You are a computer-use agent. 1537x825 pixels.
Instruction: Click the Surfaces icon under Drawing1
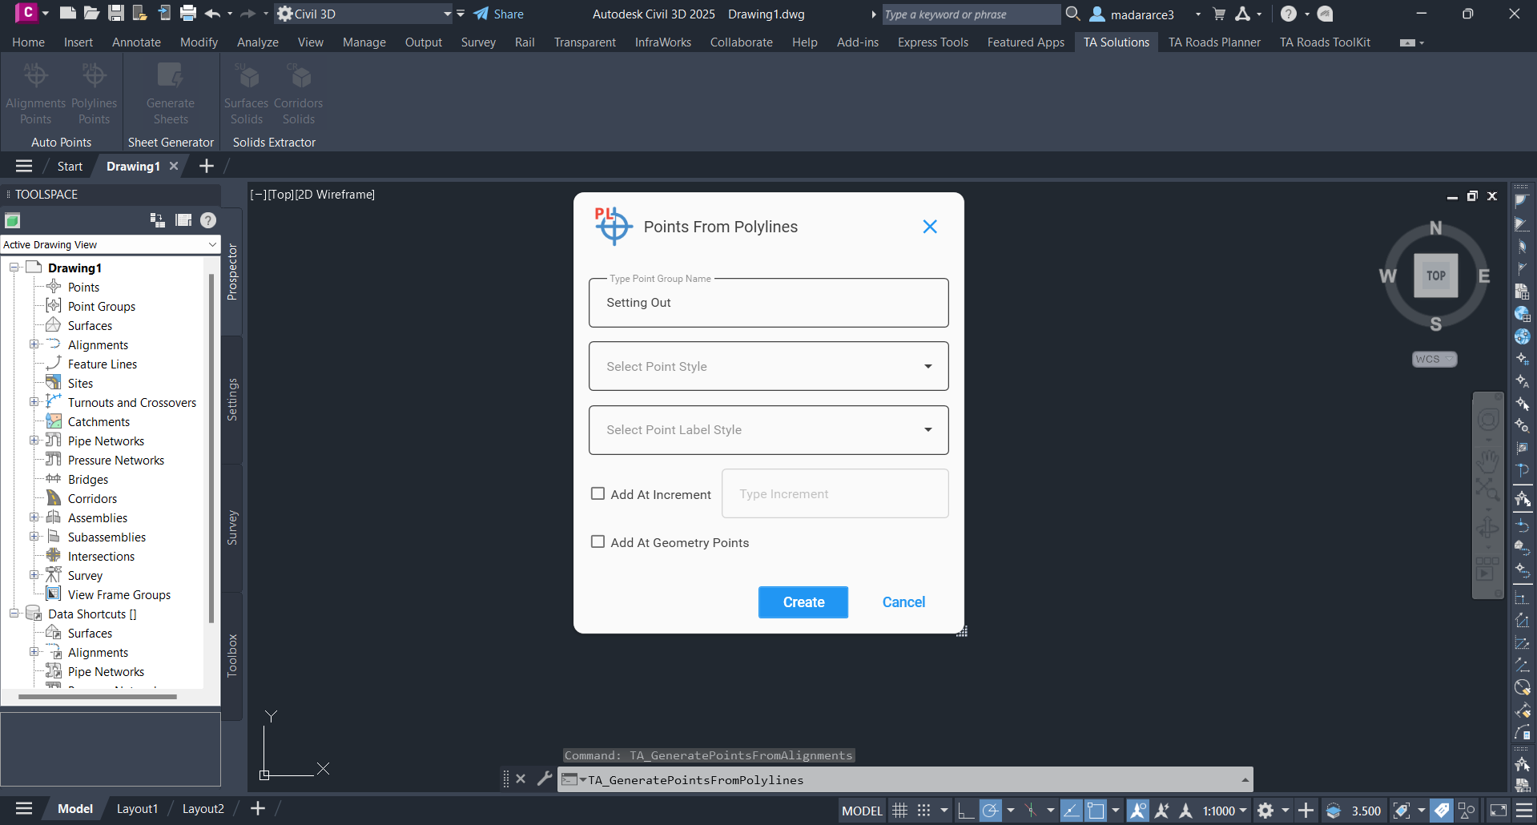coord(54,325)
